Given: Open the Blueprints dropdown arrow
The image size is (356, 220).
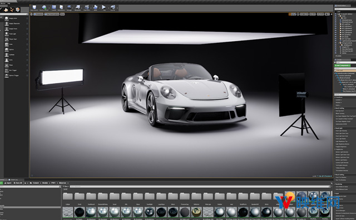Looking at the screenshot, I should coord(82,8).
